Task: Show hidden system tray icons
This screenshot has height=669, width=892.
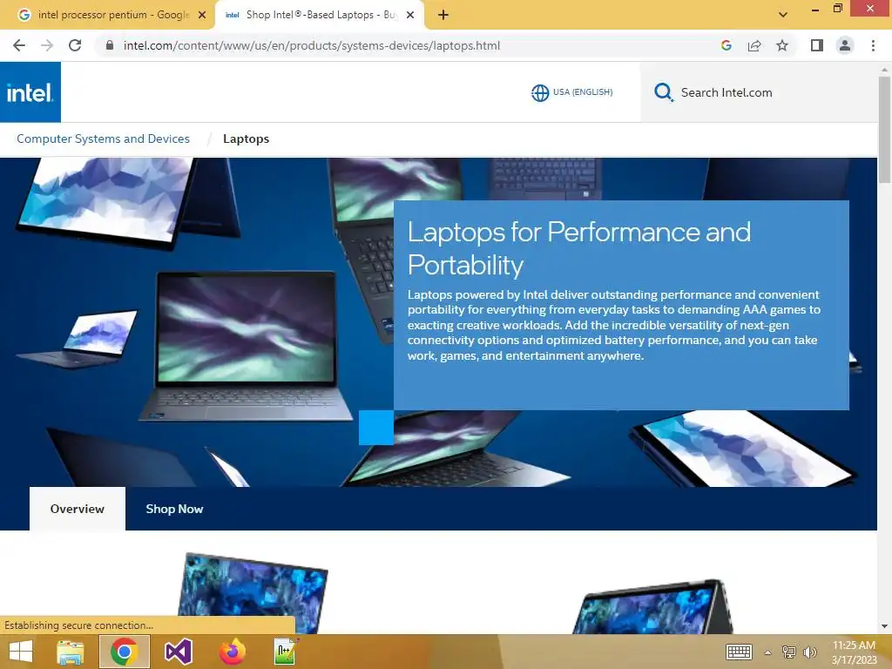Action: (767, 652)
